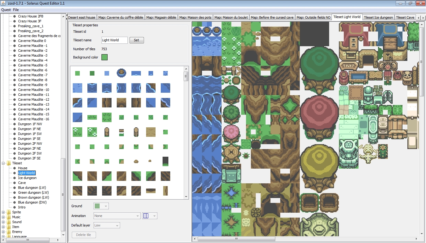Screen dimensions: 426x243
Task: Click the Tileset folder icon in tree
Action: click(9, 163)
